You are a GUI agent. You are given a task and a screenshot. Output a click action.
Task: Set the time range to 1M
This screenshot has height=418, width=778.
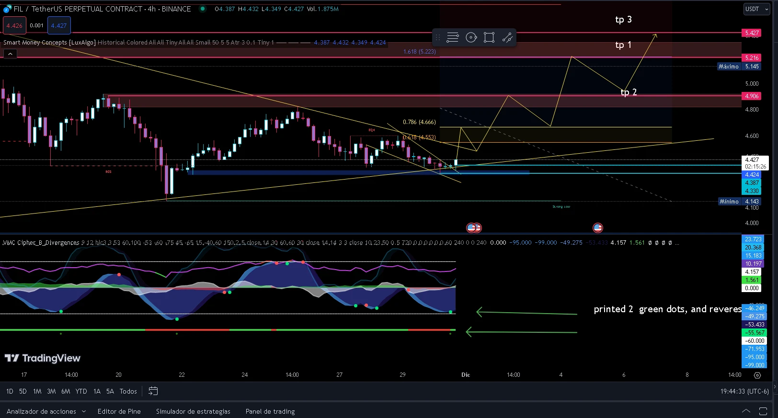tap(37, 391)
